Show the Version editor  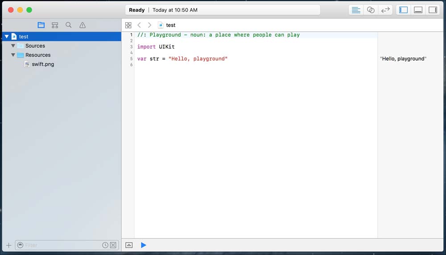(x=385, y=10)
